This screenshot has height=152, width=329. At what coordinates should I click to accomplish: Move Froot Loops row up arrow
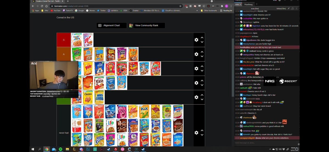(202, 66)
